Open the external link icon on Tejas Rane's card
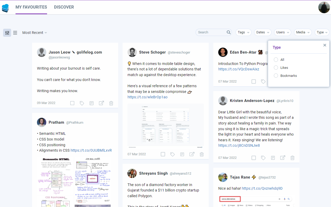Viewport: 331px width, 207px height. (x=283, y=206)
